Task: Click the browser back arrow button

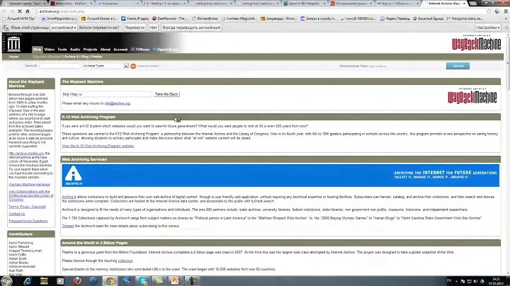Action: click(x=6, y=11)
